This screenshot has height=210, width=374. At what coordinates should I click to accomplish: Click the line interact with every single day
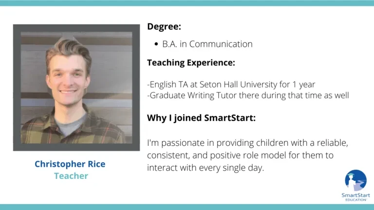click(206, 168)
